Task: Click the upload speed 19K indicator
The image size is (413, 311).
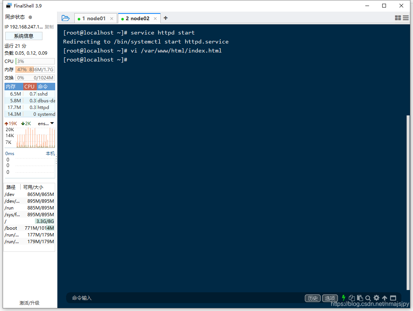Action: tap(11, 124)
